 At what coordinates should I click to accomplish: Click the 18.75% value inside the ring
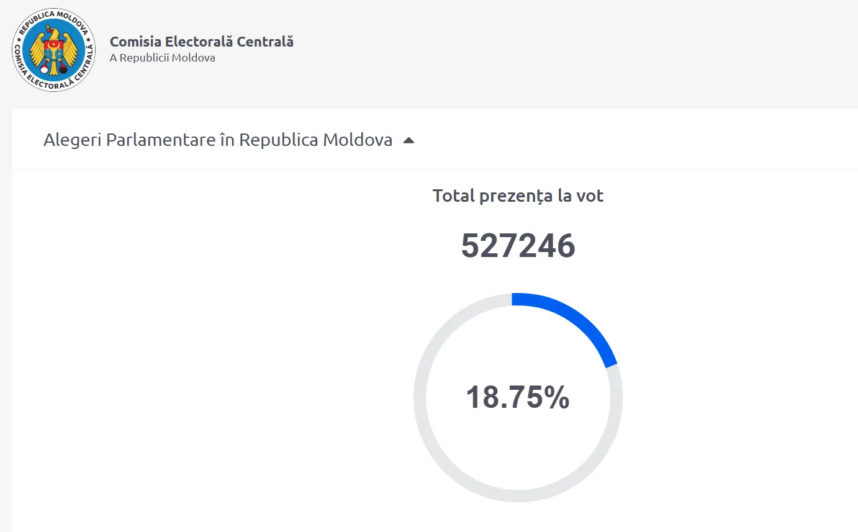517,397
